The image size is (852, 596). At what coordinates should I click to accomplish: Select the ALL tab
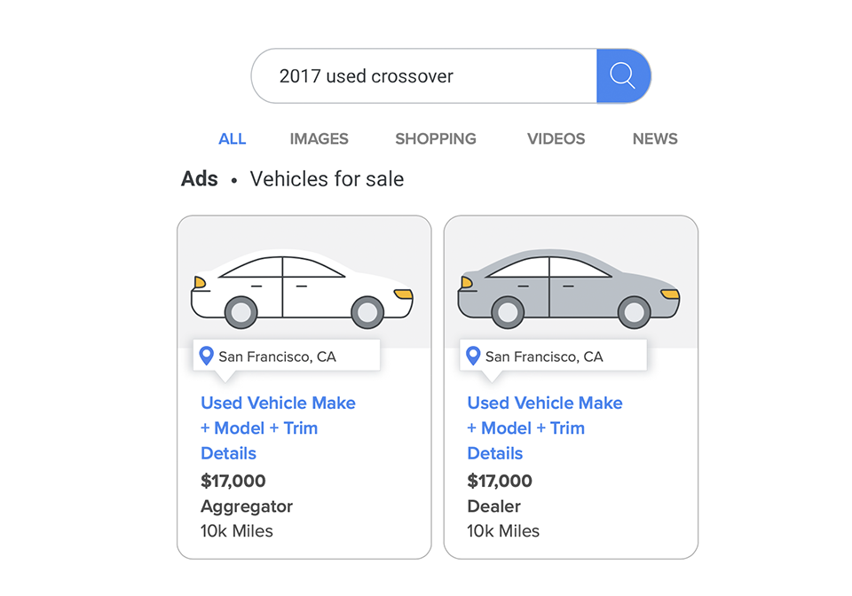(x=232, y=139)
